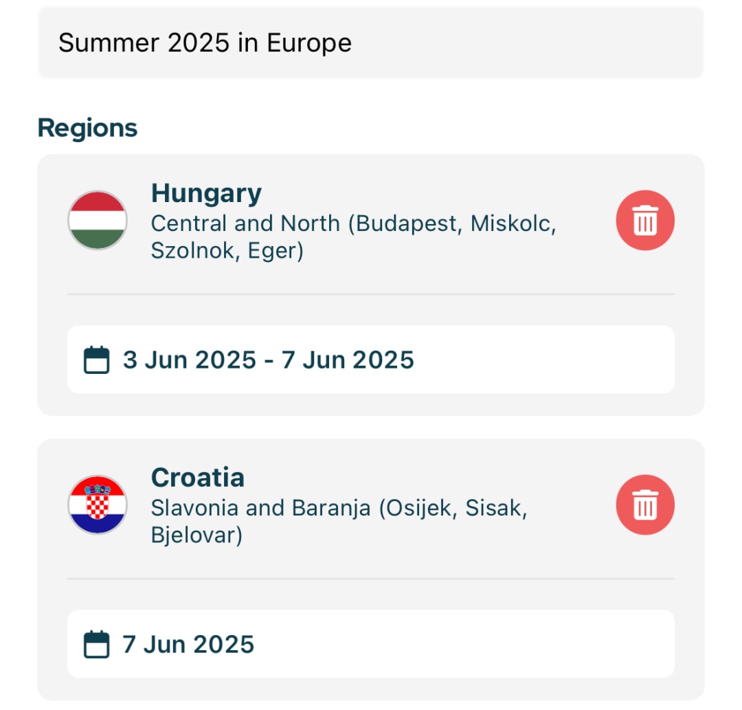The width and height of the screenshot is (742, 710).
Task: Click the calendar icon for Croatia date
Action: click(x=96, y=645)
